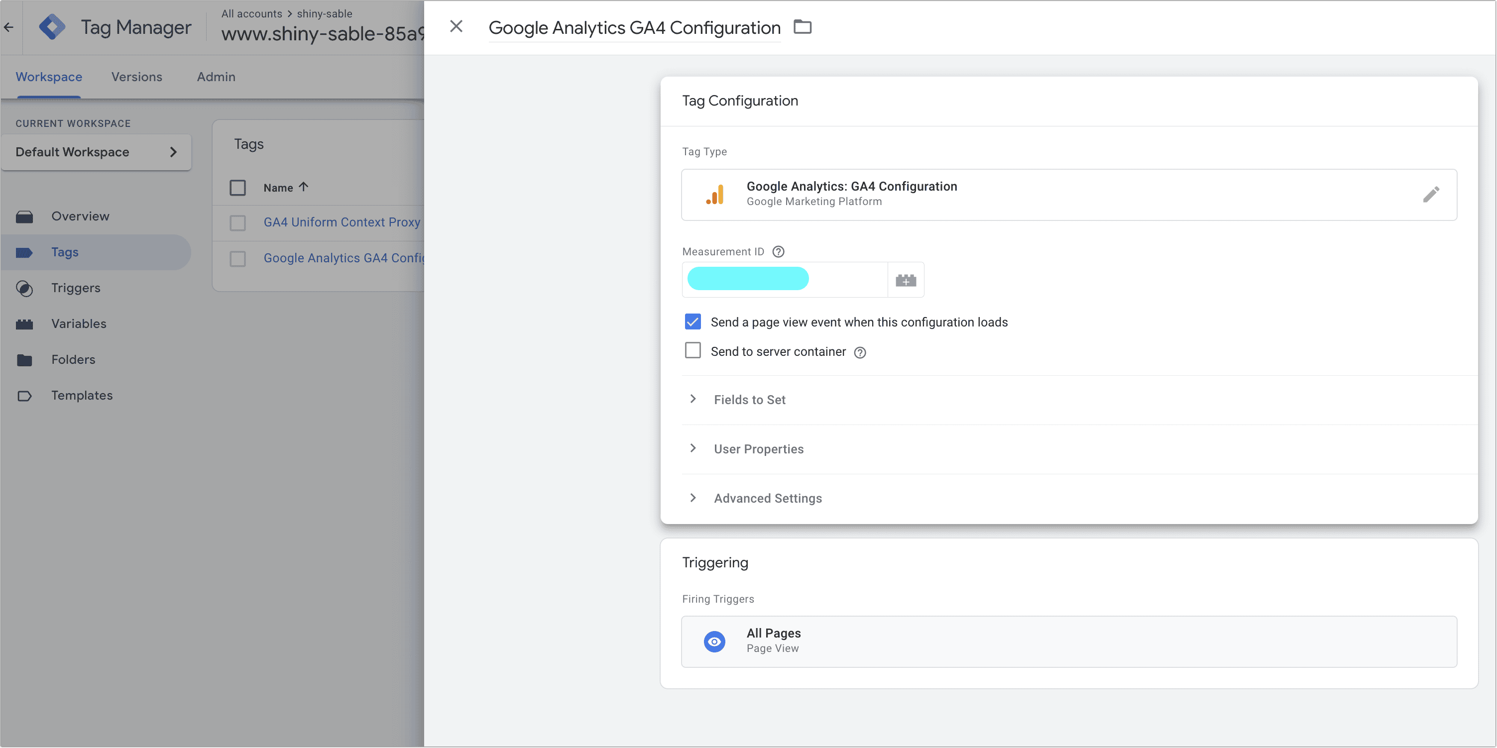The width and height of the screenshot is (1497, 748).
Task: Click the Tag Manager logo icon
Action: pyautogui.click(x=52, y=27)
